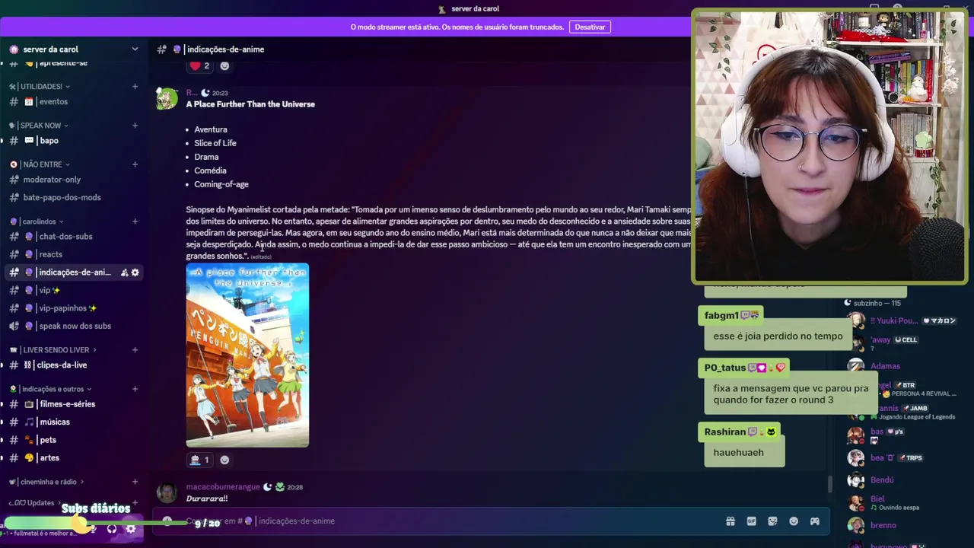This screenshot has width=974, height=548.
Task: Add channel to indicações e outros category
Action: [x=135, y=389]
